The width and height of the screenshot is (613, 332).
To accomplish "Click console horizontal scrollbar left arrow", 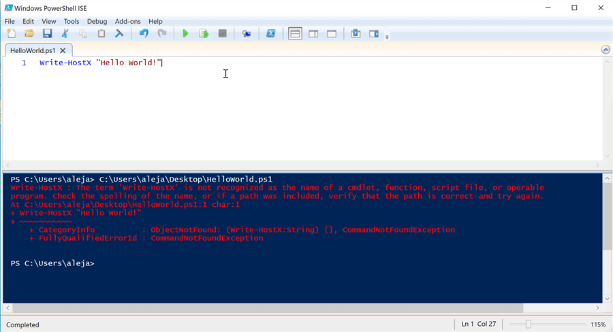I will [7, 308].
